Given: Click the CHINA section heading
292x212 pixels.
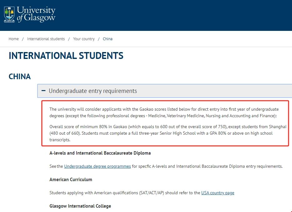Looking at the screenshot, I should 20,77.
